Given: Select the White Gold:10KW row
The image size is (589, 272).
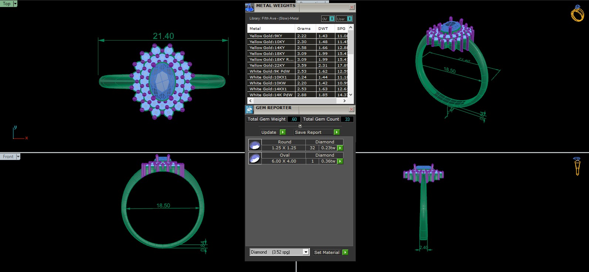Looking at the screenshot, I should [x=298, y=83].
